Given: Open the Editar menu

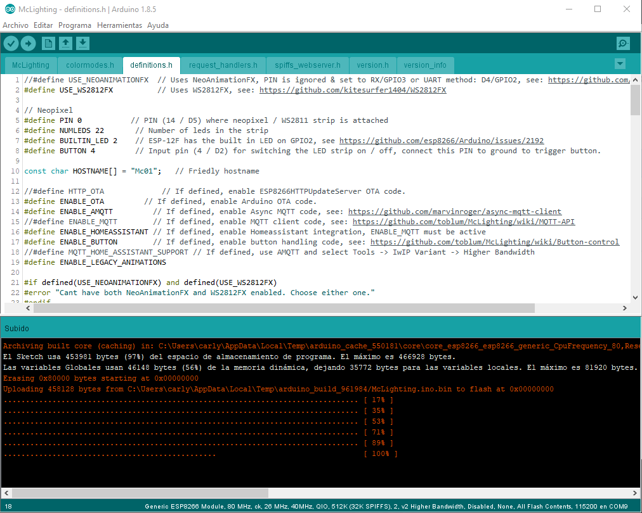Looking at the screenshot, I should pos(43,25).
